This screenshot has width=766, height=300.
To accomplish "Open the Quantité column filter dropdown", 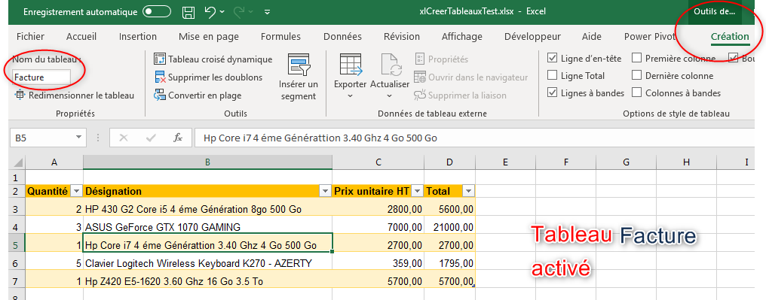I will click(x=77, y=192).
